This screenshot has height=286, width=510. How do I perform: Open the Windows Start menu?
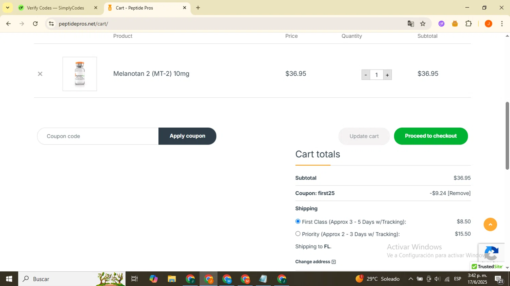pyautogui.click(x=9, y=279)
